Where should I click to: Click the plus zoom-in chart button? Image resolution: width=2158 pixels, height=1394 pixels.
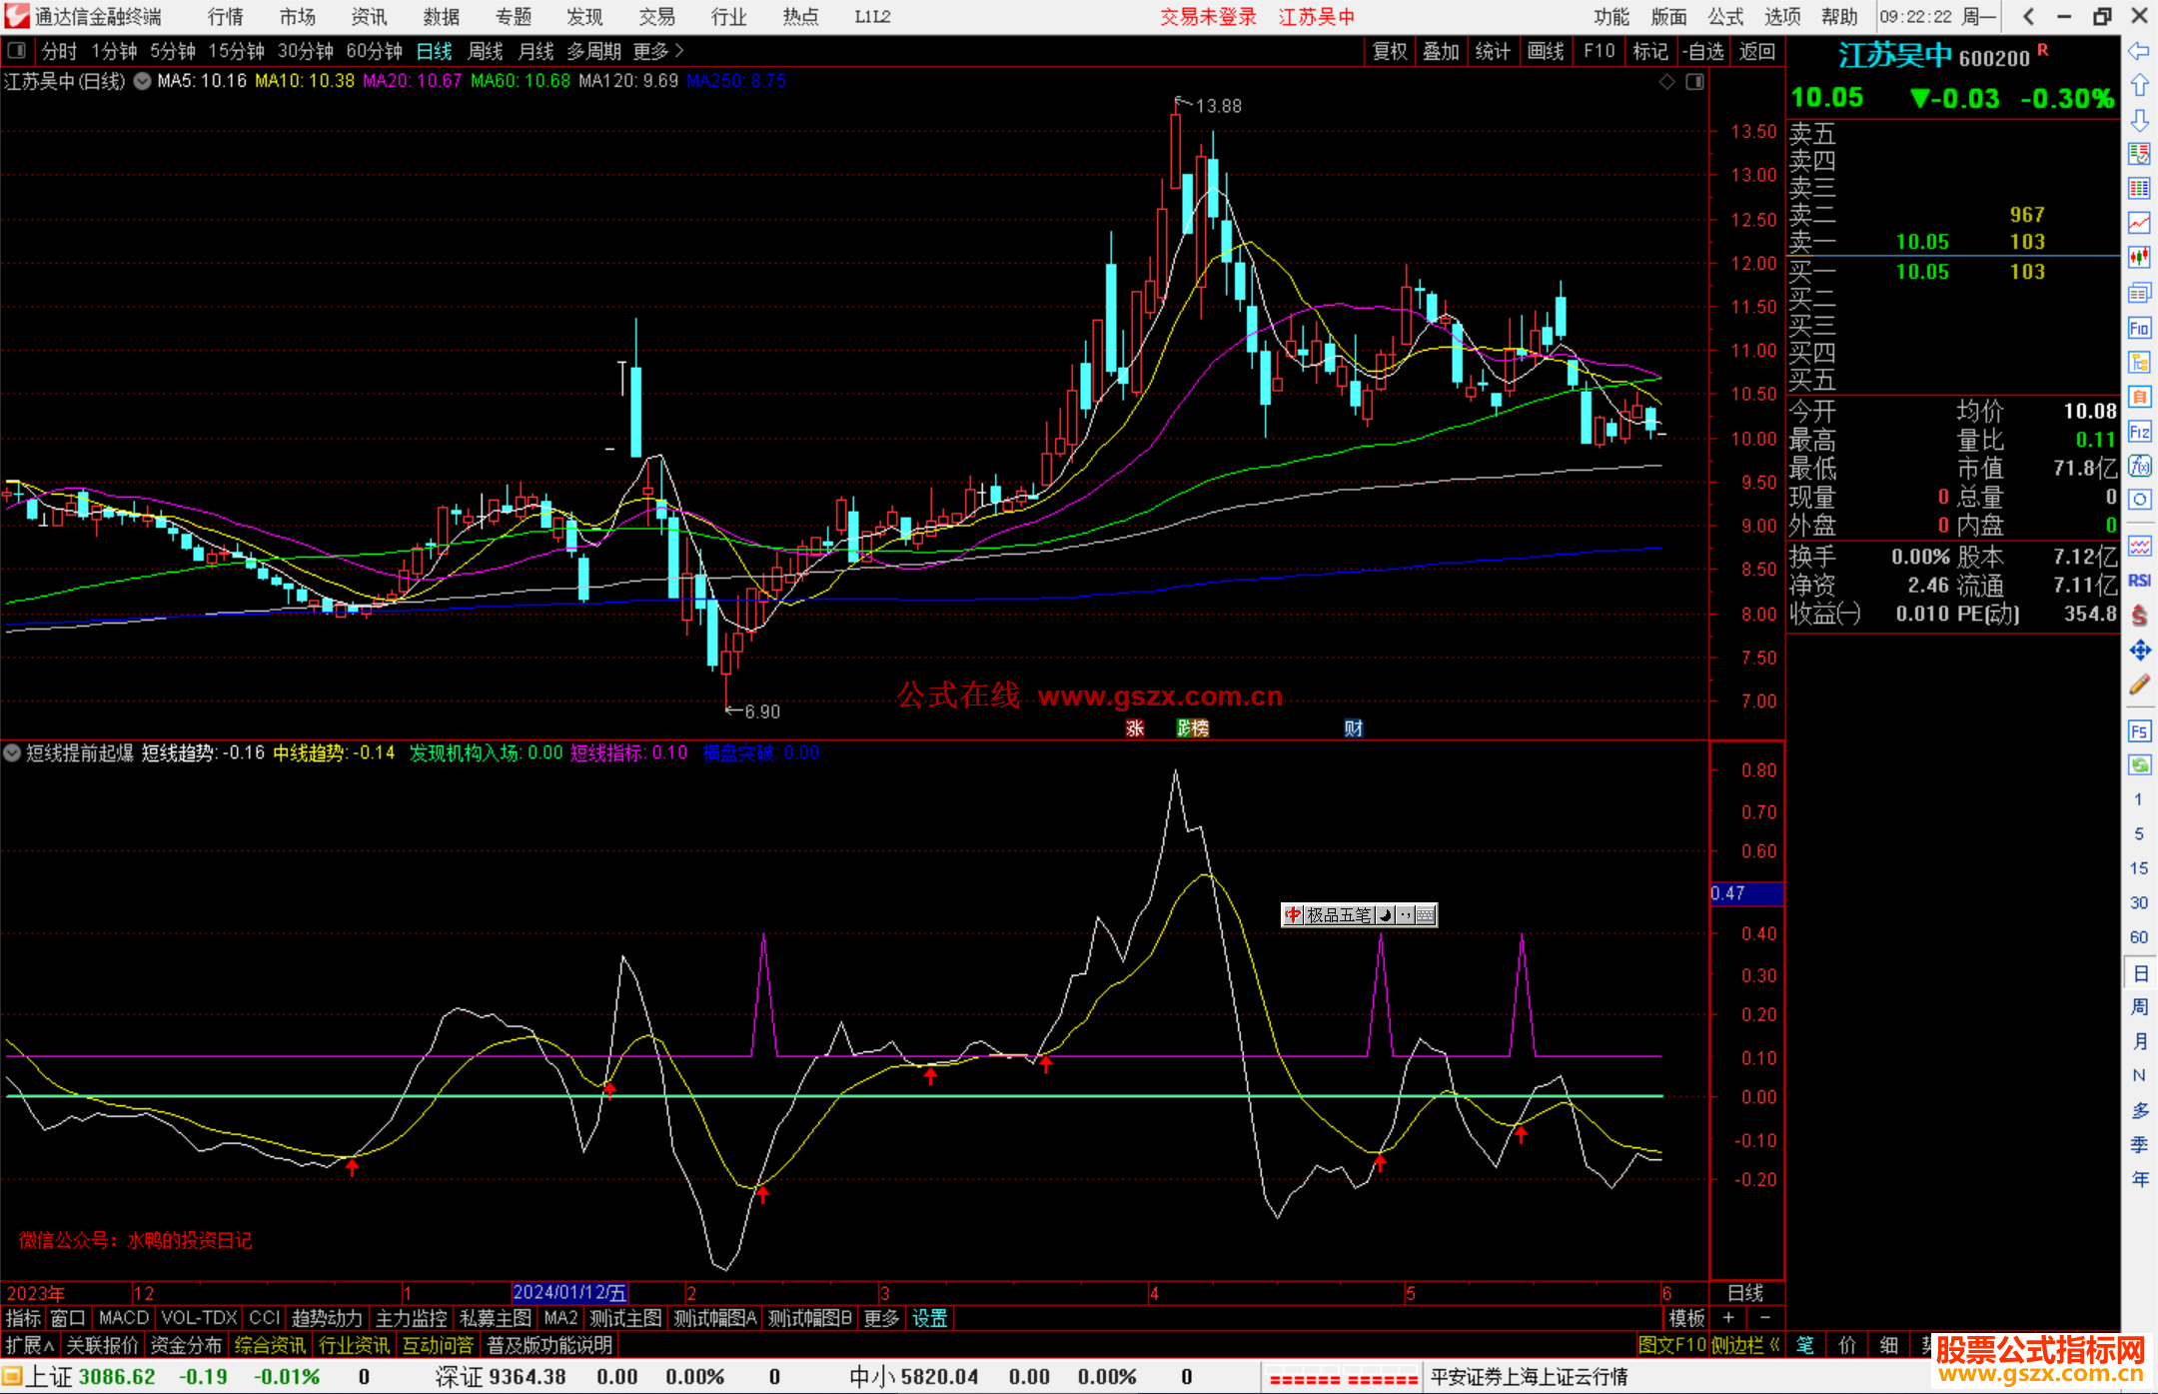click(1728, 1318)
